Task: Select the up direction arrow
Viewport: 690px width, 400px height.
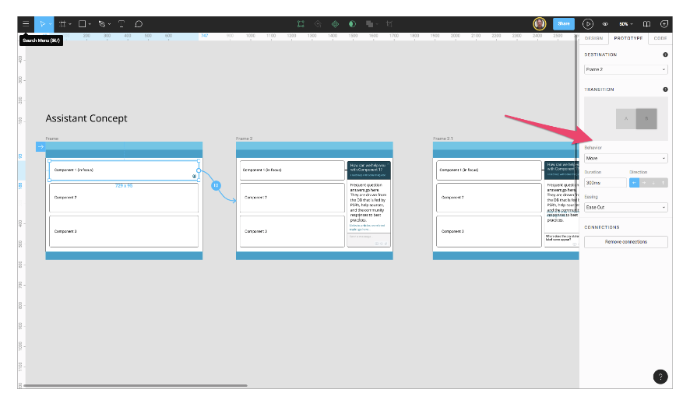Action: point(663,183)
